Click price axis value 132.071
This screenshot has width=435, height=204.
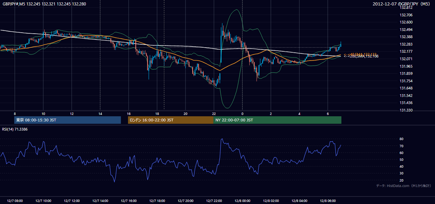(406, 59)
